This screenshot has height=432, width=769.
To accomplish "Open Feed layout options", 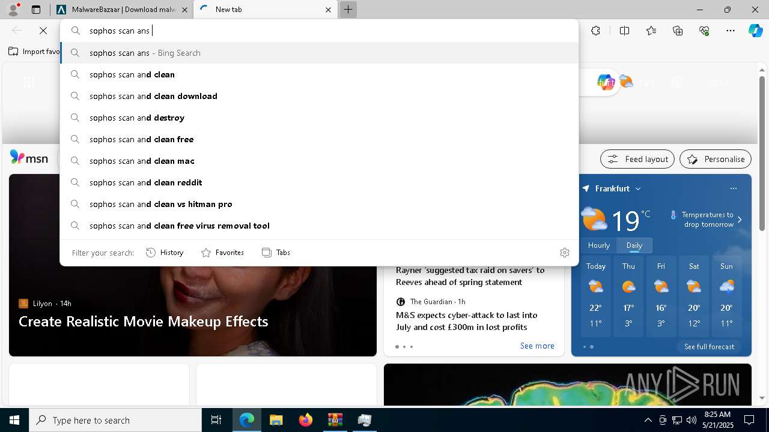I will pyautogui.click(x=637, y=159).
